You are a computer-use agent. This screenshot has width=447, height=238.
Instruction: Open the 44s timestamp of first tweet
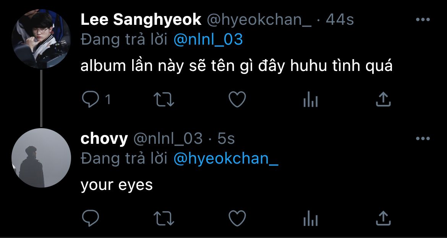pyautogui.click(x=340, y=20)
